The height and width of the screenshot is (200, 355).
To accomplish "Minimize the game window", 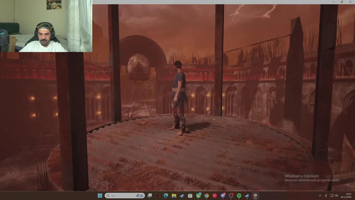I will click(x=334, y=2).
